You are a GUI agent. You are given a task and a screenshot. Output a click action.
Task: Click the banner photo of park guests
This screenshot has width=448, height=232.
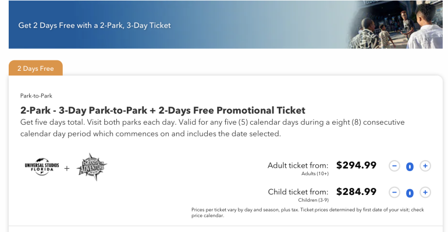(396, 24)
